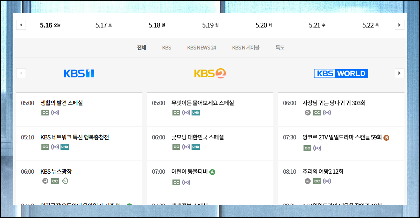Open program 생활의 발견 스페셜
This screenshot has width=420, height=218.
click(x=62, y=103)
